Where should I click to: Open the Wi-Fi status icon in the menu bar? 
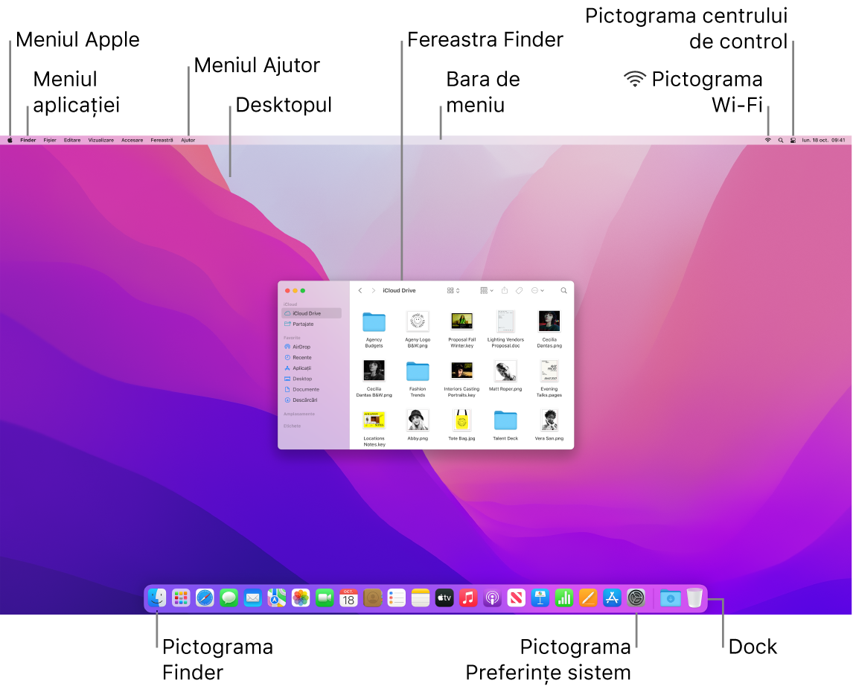[x=767, y=140]
